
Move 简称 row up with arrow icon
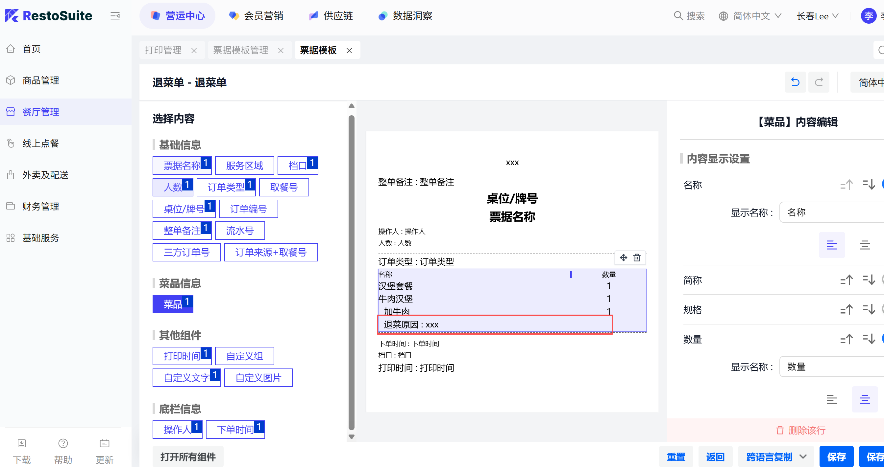point(846,280)
